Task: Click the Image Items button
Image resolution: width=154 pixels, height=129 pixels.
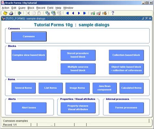Action: click(78, 88)
